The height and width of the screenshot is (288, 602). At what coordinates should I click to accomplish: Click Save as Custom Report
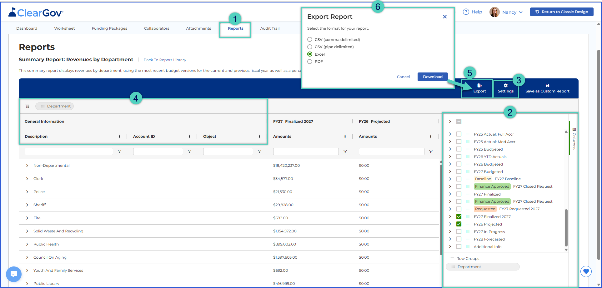(x=547, y=88)
